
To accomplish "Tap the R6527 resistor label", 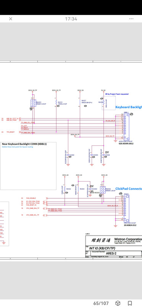I will [x=84, y=101].
